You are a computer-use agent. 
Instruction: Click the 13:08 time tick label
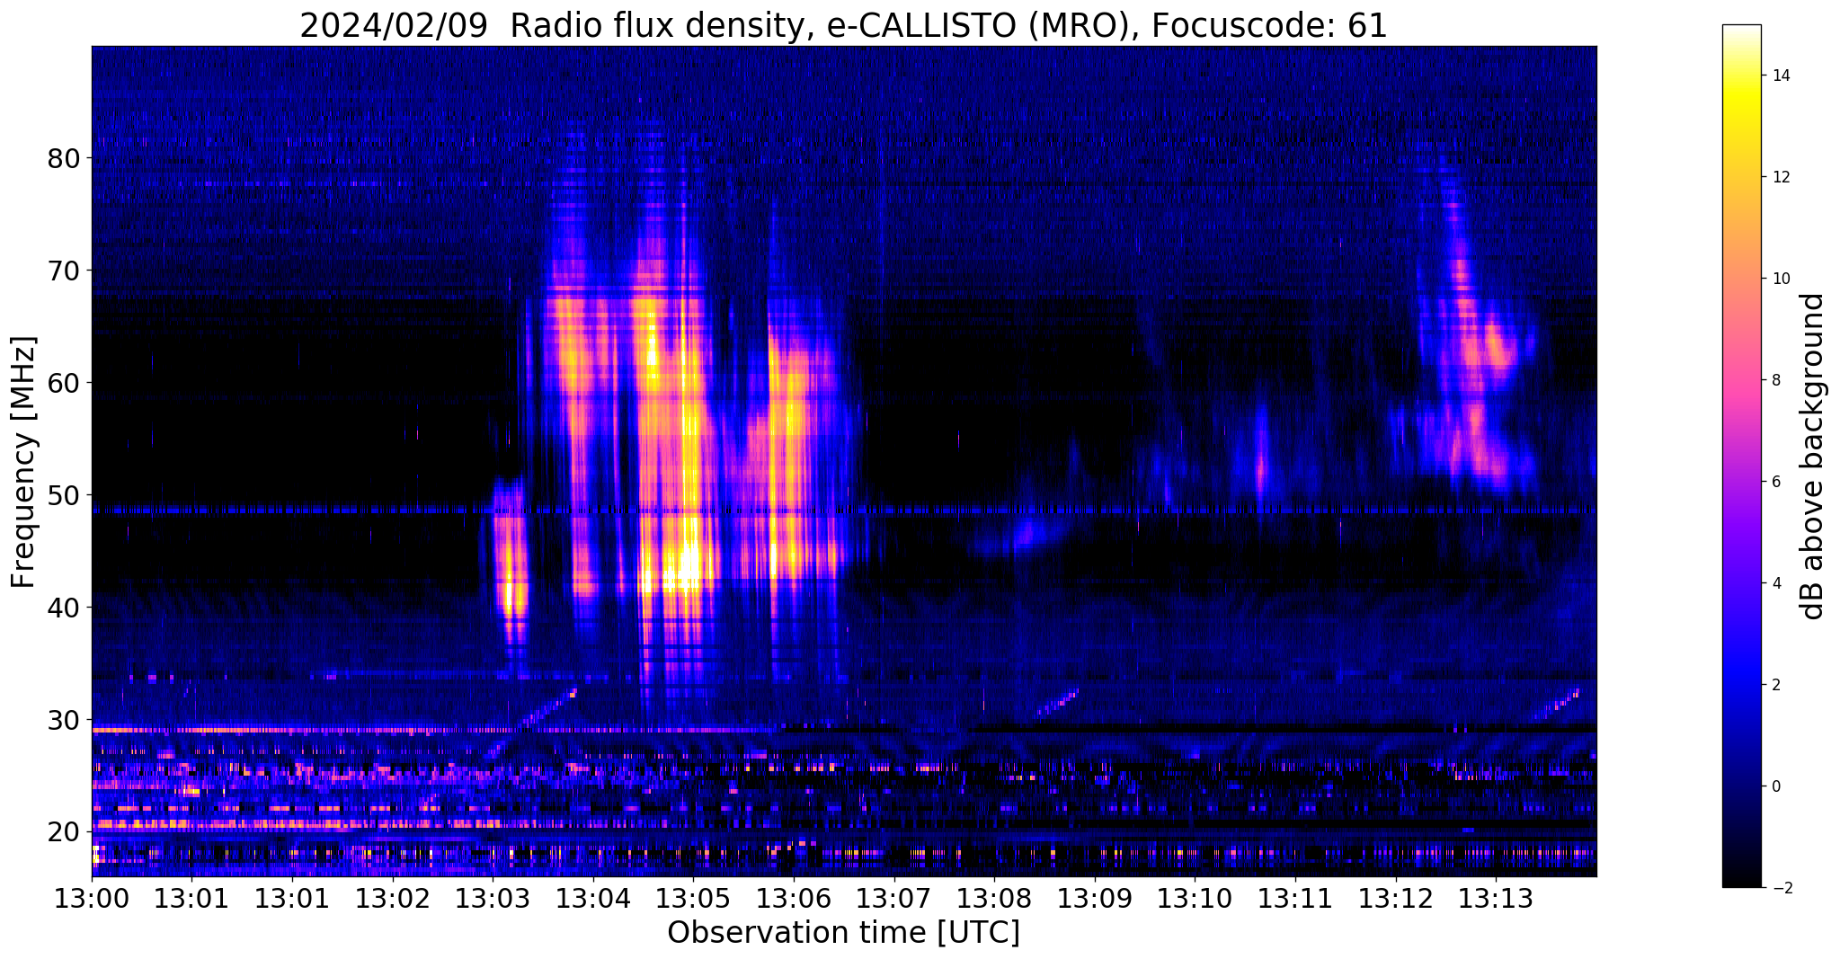tap(994, 900)
